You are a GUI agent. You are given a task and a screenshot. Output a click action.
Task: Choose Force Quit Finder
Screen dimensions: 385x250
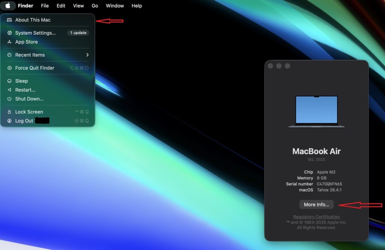[x=47, y=68]
